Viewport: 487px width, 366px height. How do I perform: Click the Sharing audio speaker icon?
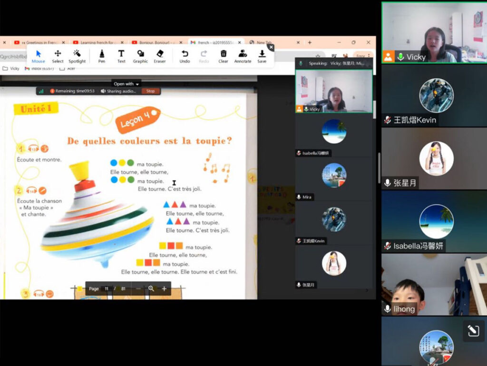point(103,91)
